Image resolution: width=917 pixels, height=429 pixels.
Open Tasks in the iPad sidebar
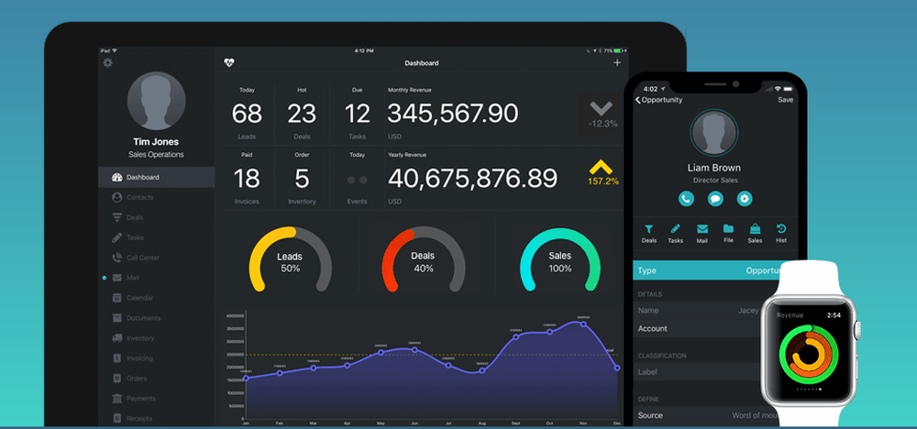tap(156, 238)
